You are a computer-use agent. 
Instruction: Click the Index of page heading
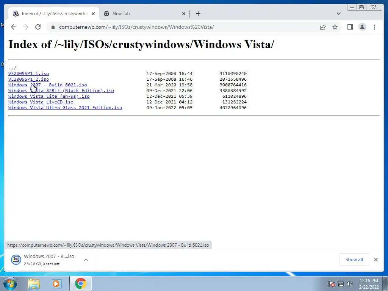(x=141, y=45)
